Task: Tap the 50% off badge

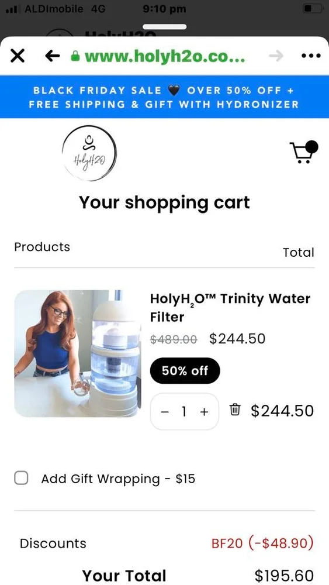Action: [x=185, y=370]
